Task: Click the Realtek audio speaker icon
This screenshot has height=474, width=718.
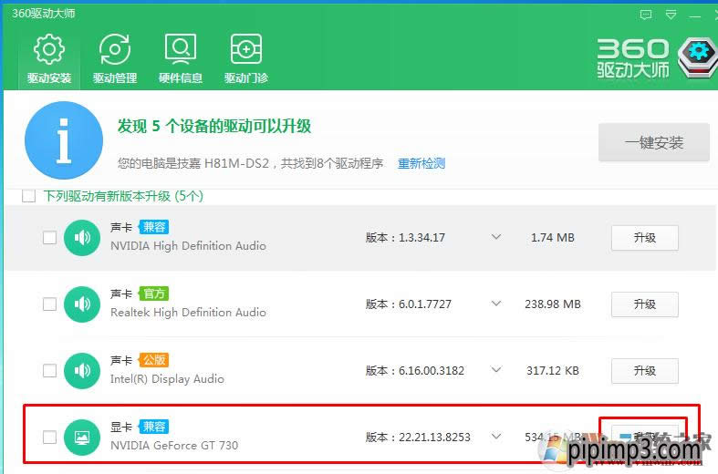Action: [82, 304]
